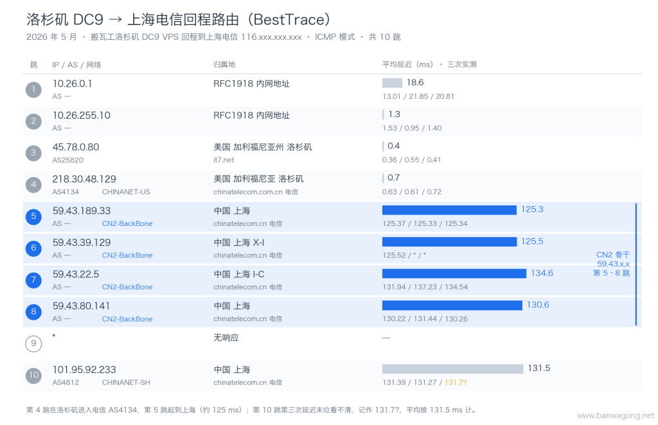Select IP address 101.95.92.233

pyautogui.click(x=84, y=370)
